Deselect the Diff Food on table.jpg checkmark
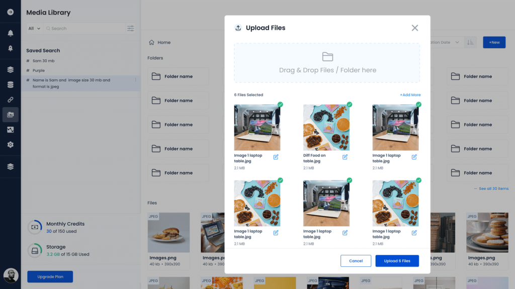 (350, 105)
